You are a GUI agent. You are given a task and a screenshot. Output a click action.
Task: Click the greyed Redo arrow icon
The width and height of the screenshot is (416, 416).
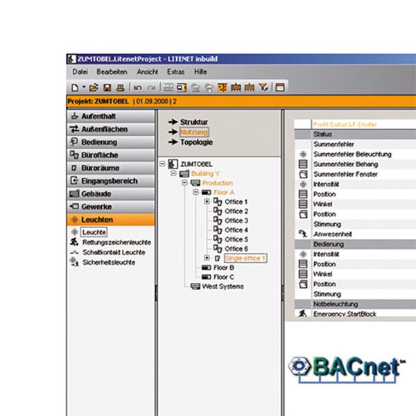[151, 87]
